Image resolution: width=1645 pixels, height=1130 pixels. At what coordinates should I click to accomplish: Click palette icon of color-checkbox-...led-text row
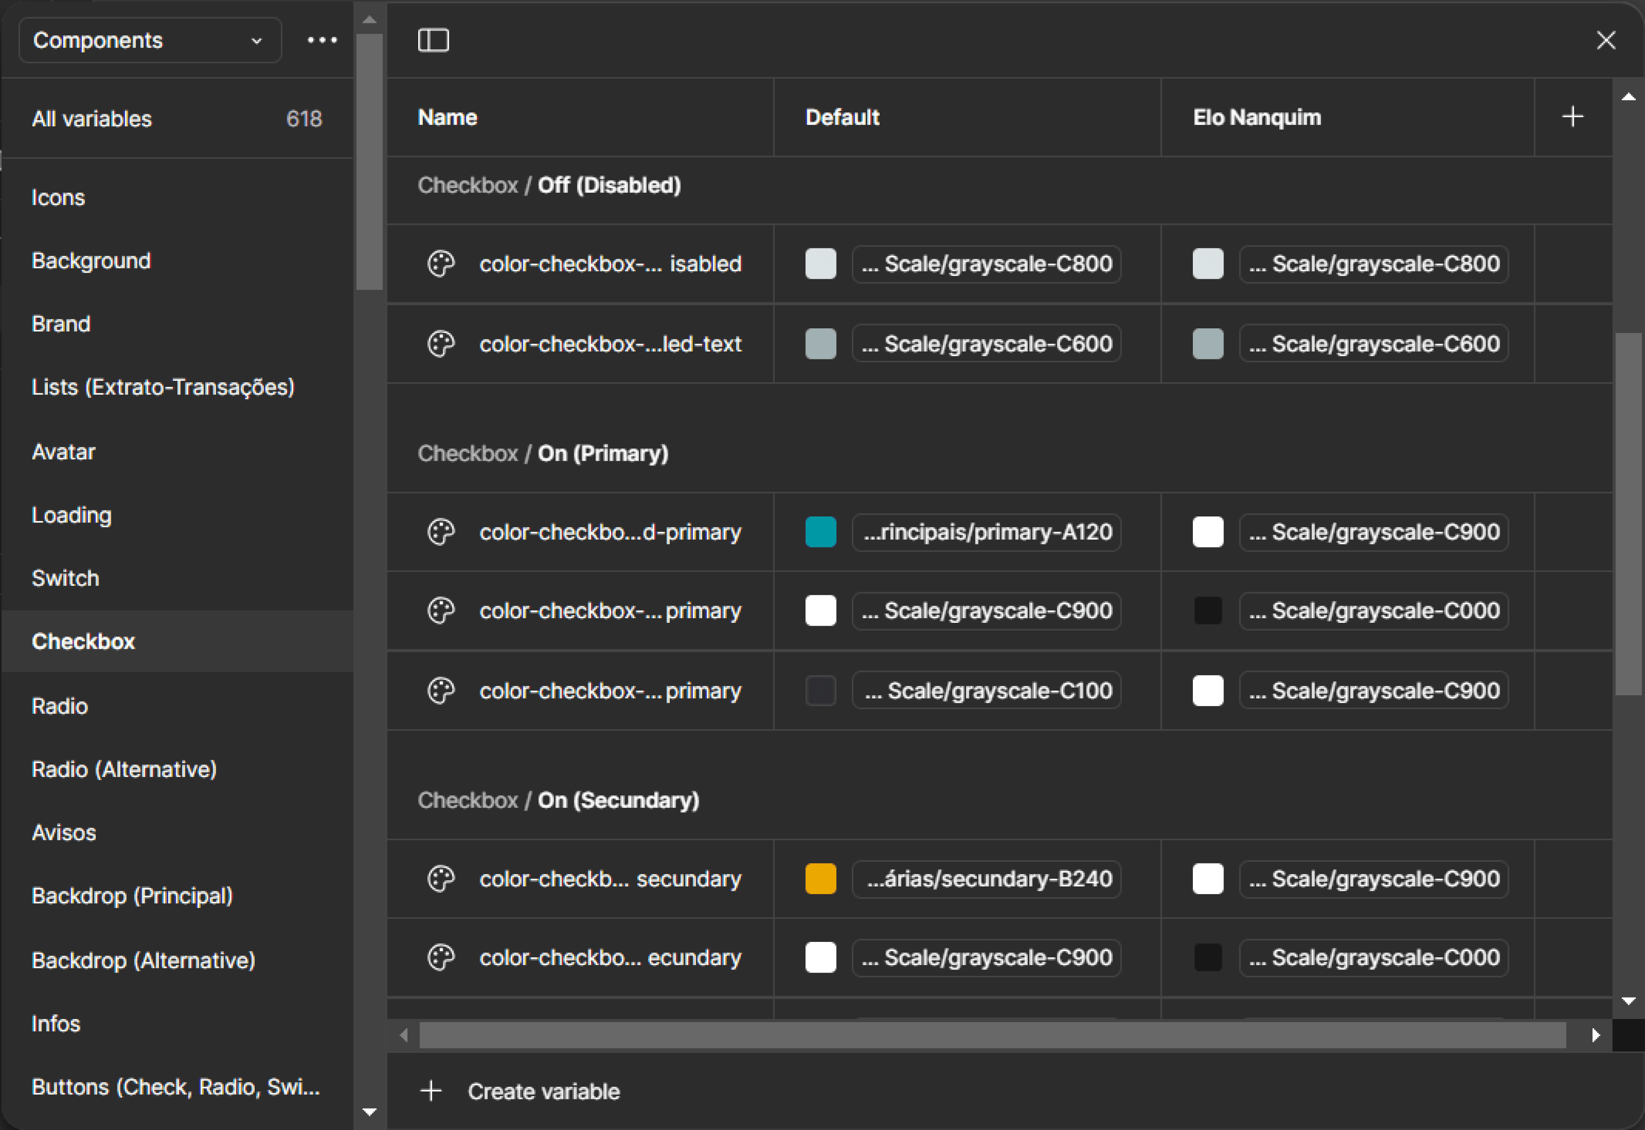[441, 344]
